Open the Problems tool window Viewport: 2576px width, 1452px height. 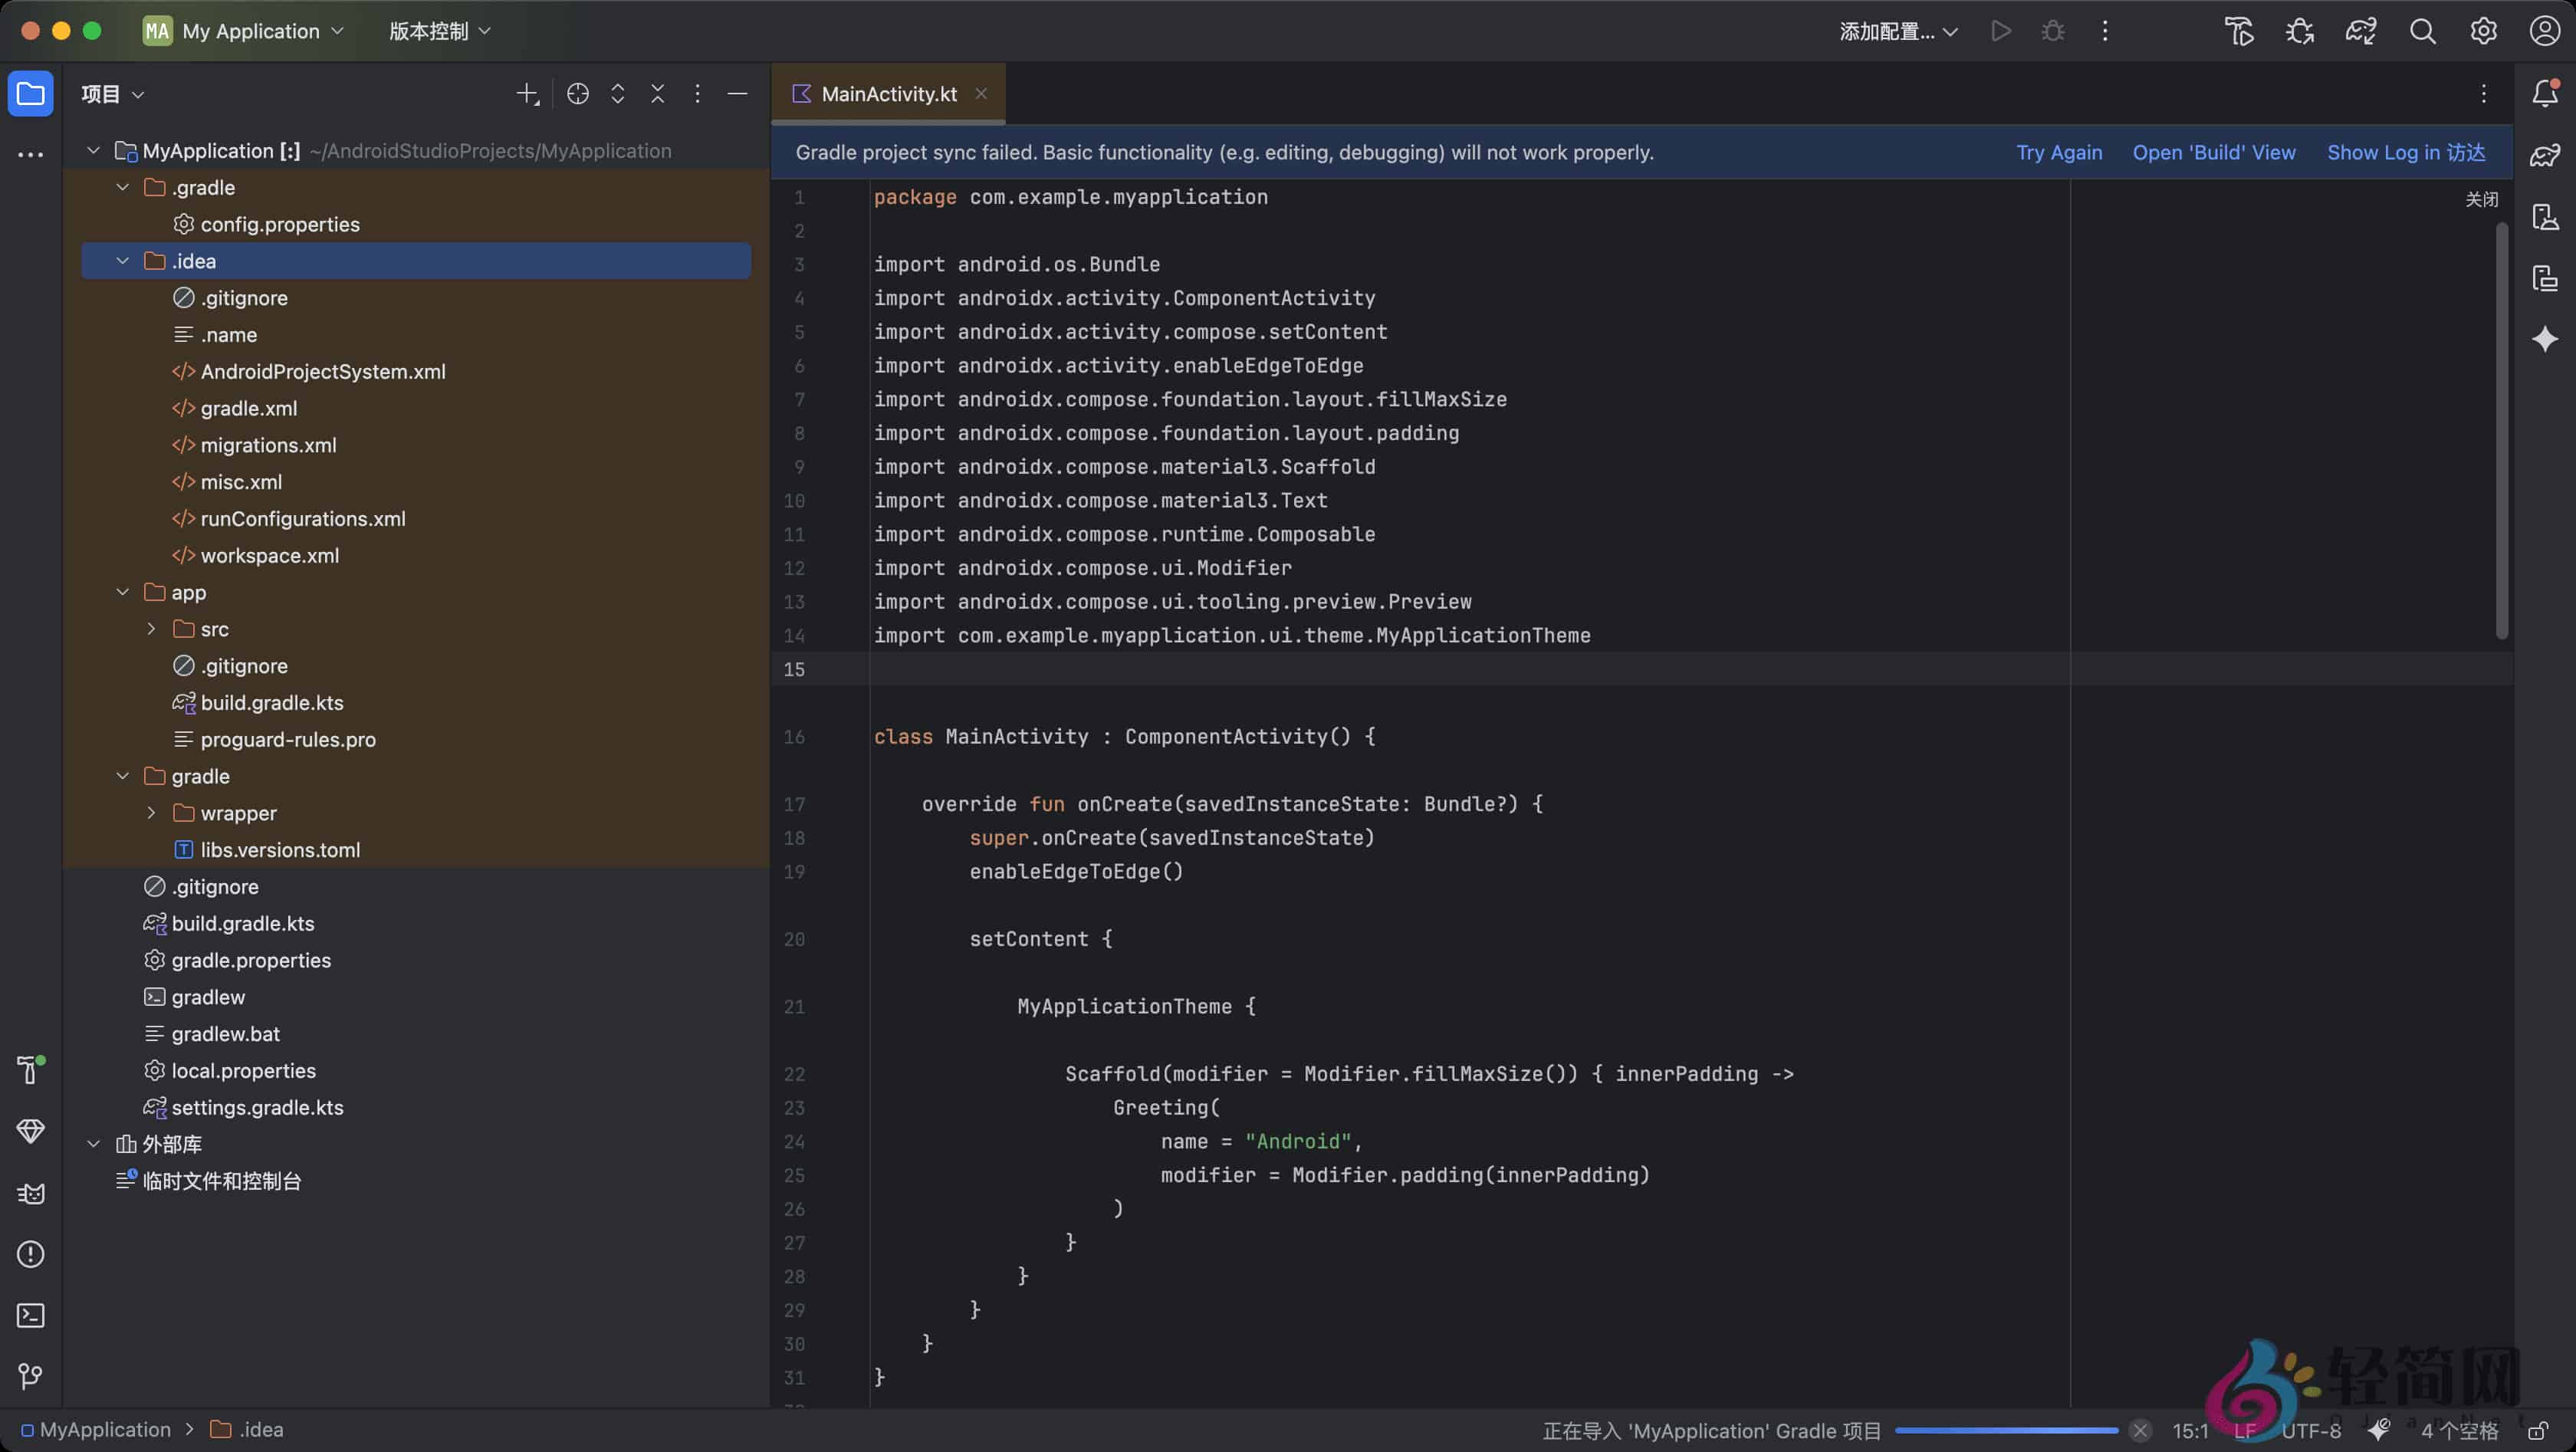[30, 1254]
